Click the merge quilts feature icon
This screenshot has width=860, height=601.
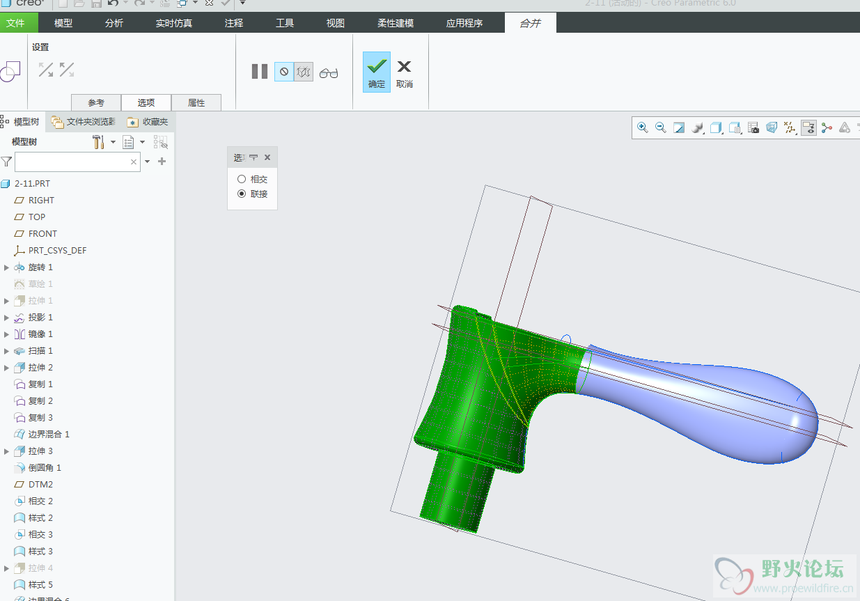[x=10, y=71]
